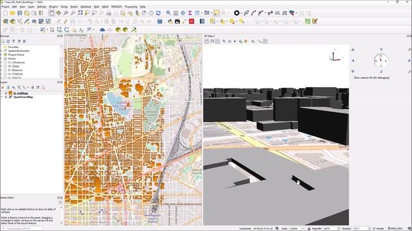The width and height of the screenshot is (412, 231).
Task: Refresh the Browser panel
Action: click(x=8, y=41)
